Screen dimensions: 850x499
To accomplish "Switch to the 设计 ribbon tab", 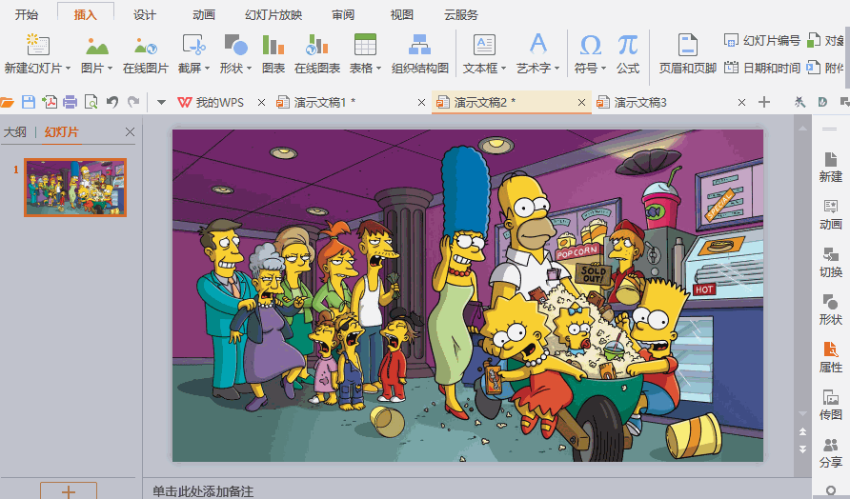I will pyautogui.click(x=145, y=14).
